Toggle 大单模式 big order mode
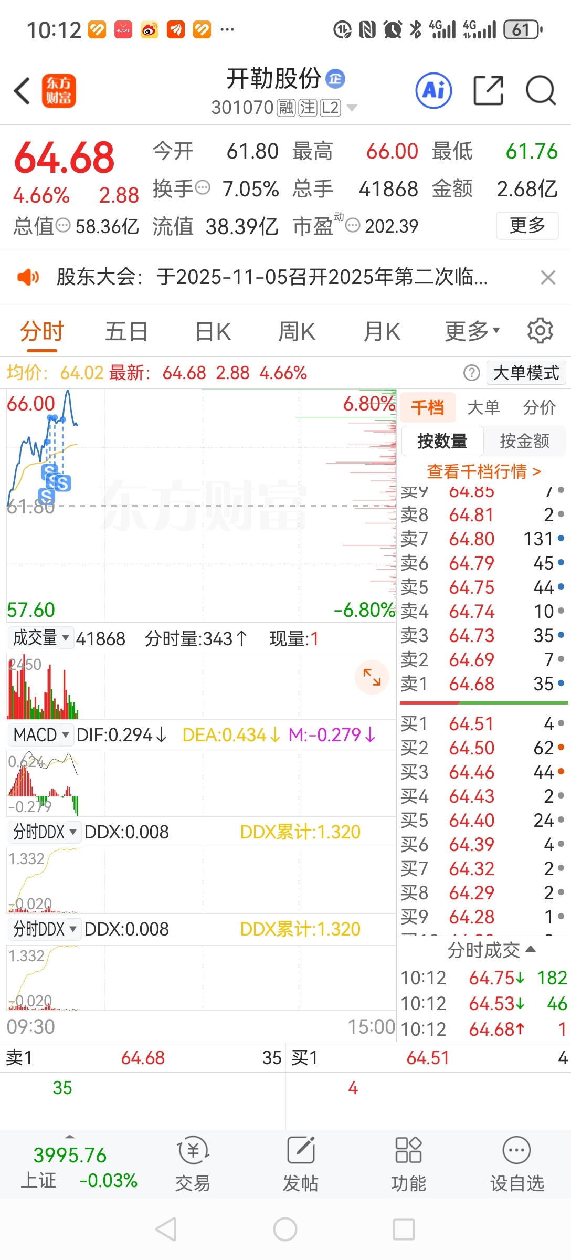 (x=526, y=373)
